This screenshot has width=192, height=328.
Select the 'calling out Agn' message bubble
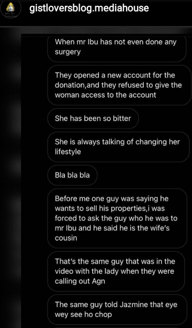(x=116, y=271)
